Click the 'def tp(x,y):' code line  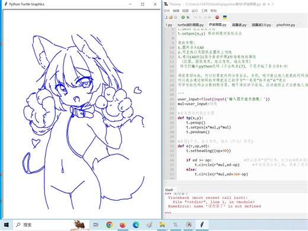tap(190, 118)
